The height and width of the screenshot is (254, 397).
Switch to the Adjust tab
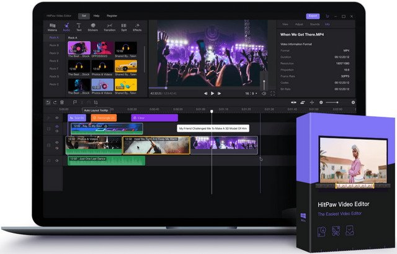coord(299,23)
